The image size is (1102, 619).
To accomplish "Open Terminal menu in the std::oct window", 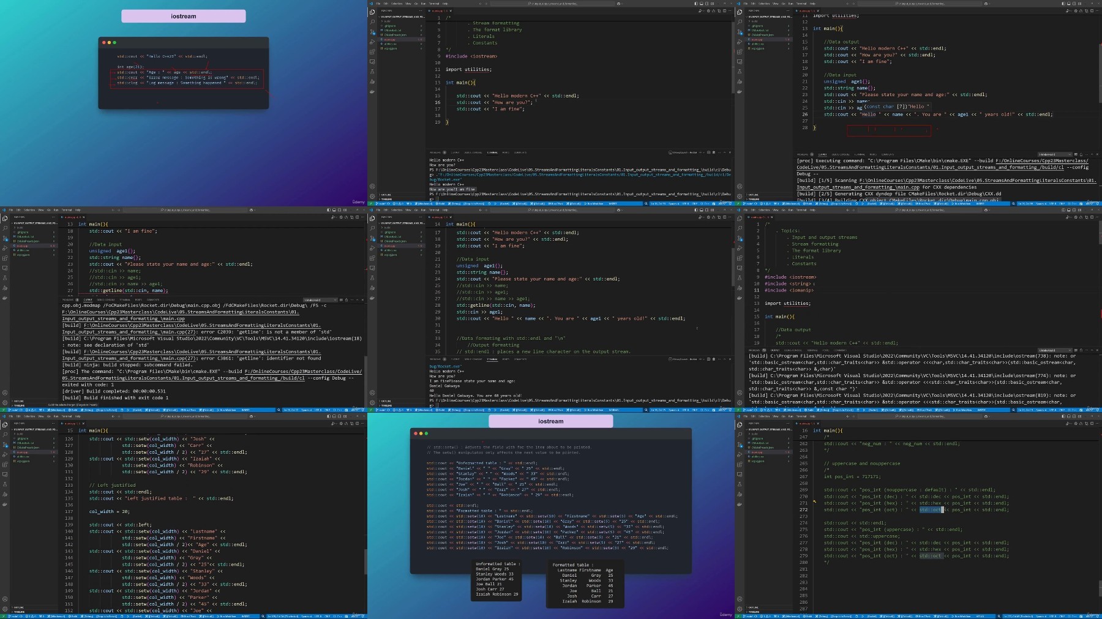I will coord(801,416).
